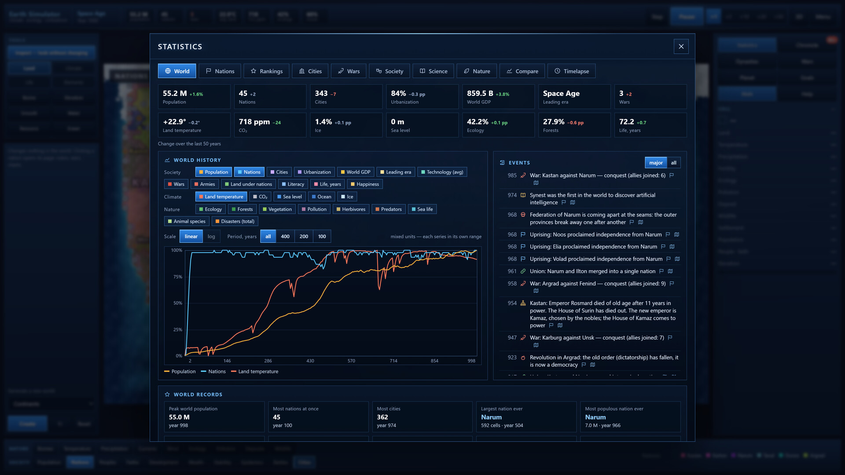This screenshot has height=475, width=845.
Task: Open Narum link in Most populous nation ever record
Action: pyautogui.click(x=595, y=417)
